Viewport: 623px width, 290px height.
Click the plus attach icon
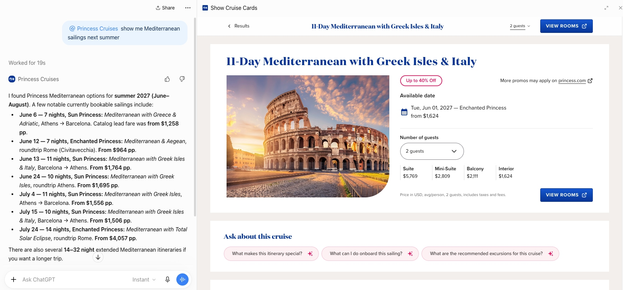click(x=14, y=279)
